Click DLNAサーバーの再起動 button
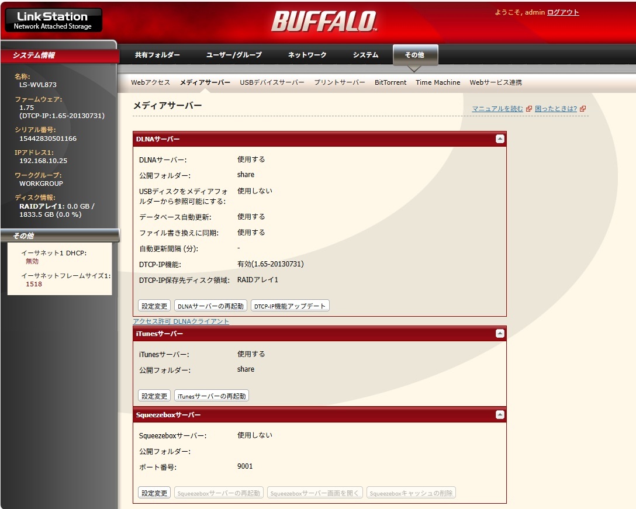Screen dimensions: 636x509 pos(210,306)
